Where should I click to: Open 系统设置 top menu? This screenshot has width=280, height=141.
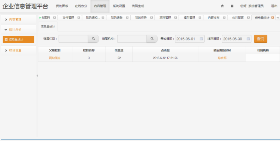pyautogui.click(x=119, y=6)
